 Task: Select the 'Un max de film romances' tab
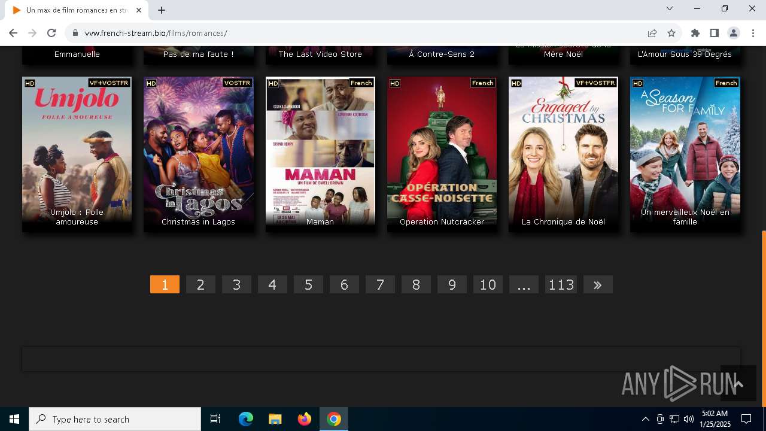coord(77,10)
